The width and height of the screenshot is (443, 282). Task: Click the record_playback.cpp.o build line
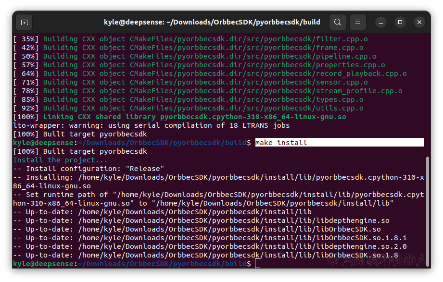point(210,74)
